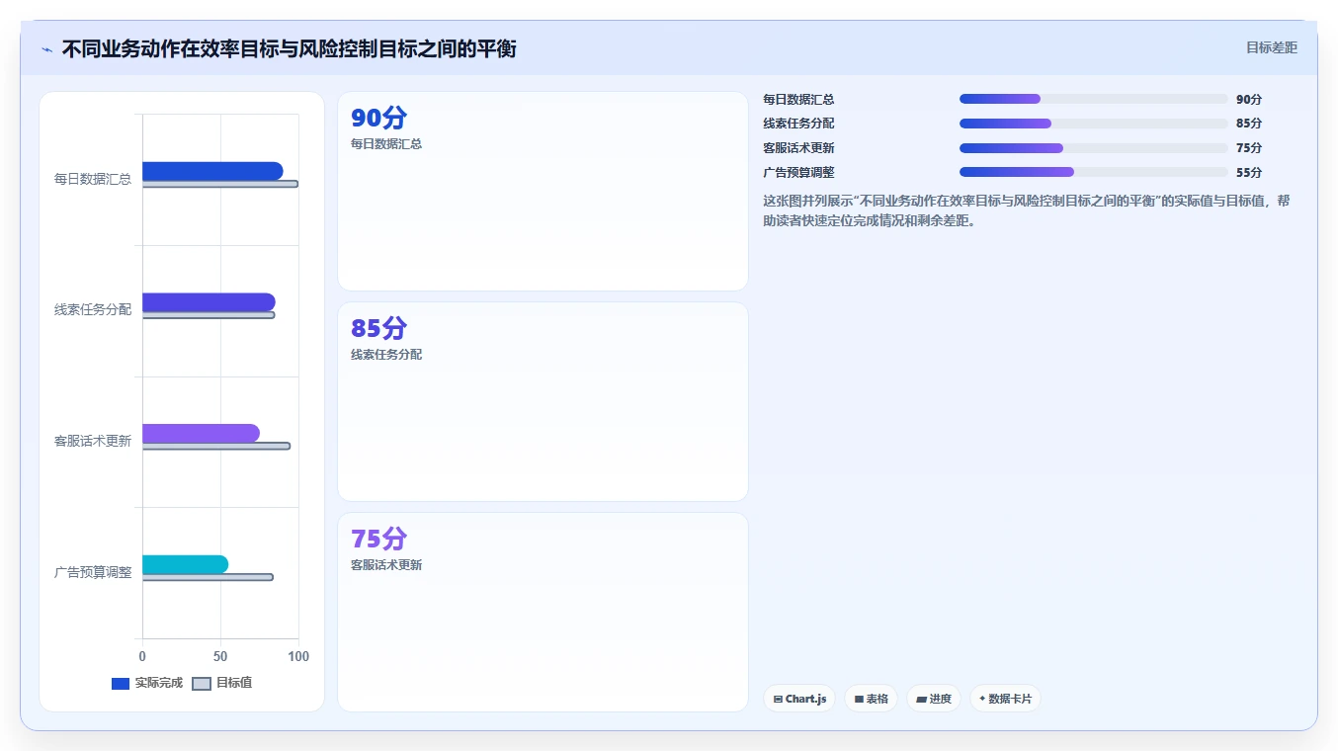Click the 每日数据汇总 gray target bar
The height and width of the screenshot is (751, 1338).
tap(220, 184)
